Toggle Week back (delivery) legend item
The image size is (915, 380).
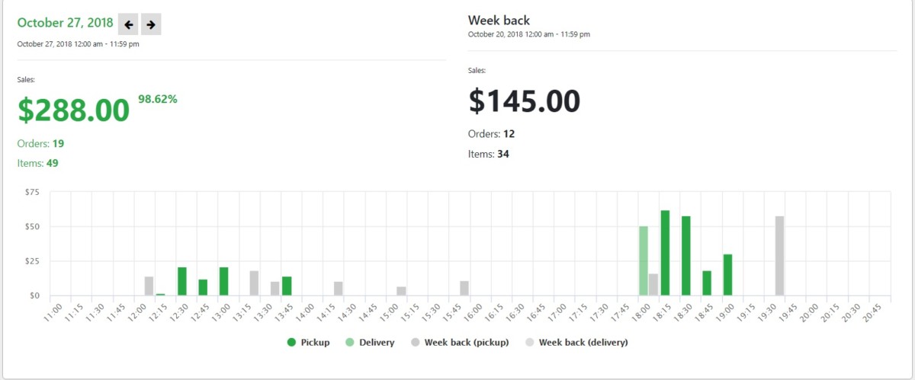tap(576, 343)
